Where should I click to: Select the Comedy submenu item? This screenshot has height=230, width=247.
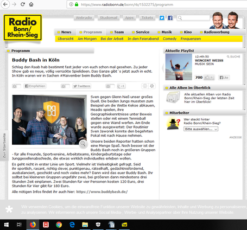coord(169,39)
